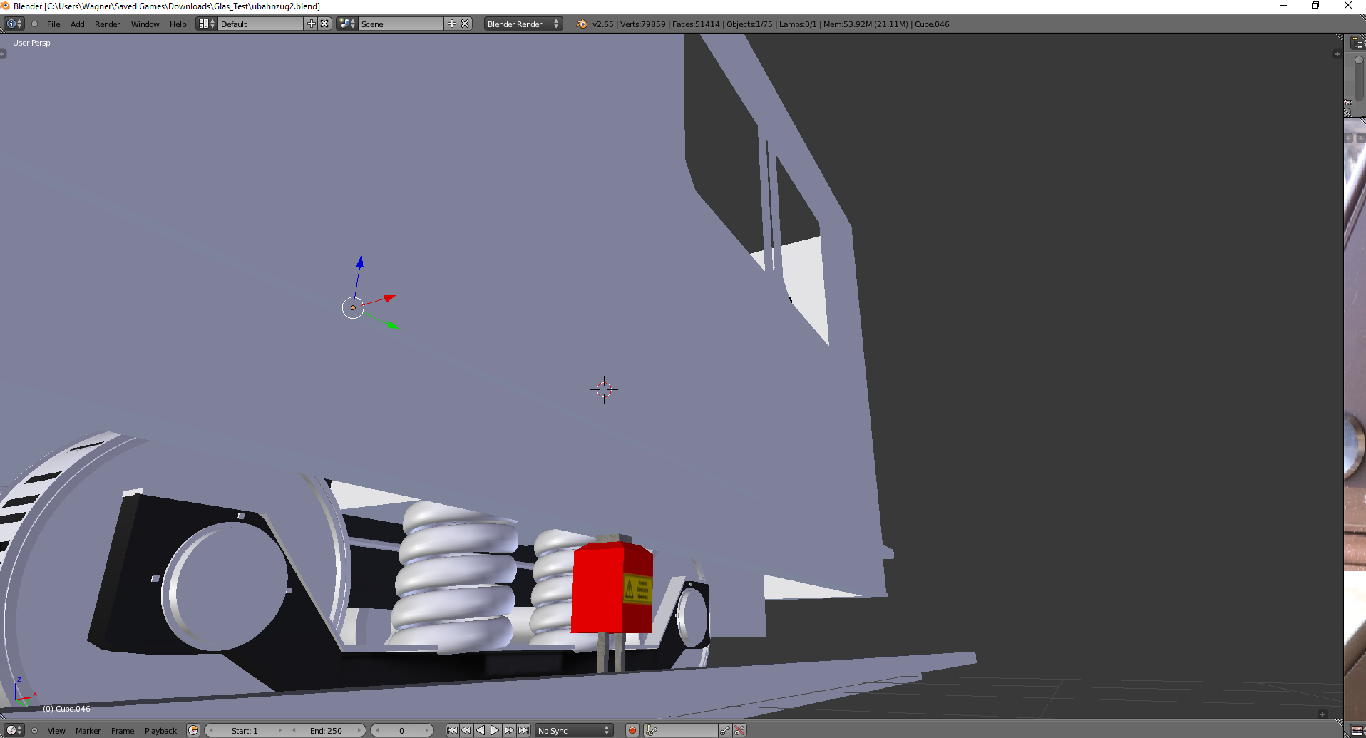
Task: Open the active keying set field
Action: [681, 730]
